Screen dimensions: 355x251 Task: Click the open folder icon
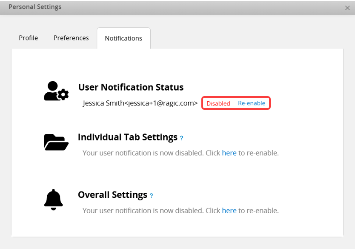coord(56,142)
